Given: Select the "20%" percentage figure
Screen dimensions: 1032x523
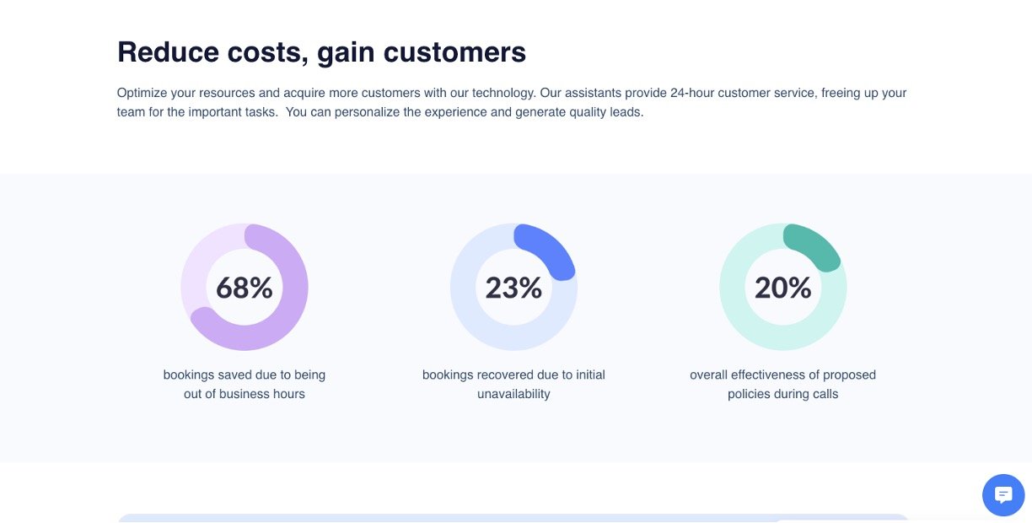Looking at the screenshot, I should (x=782, y=288).
